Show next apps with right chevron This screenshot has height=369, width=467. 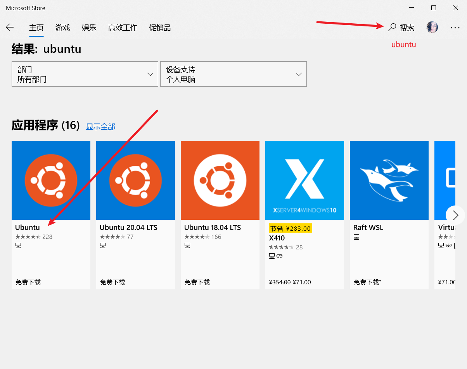coord(456,215)
